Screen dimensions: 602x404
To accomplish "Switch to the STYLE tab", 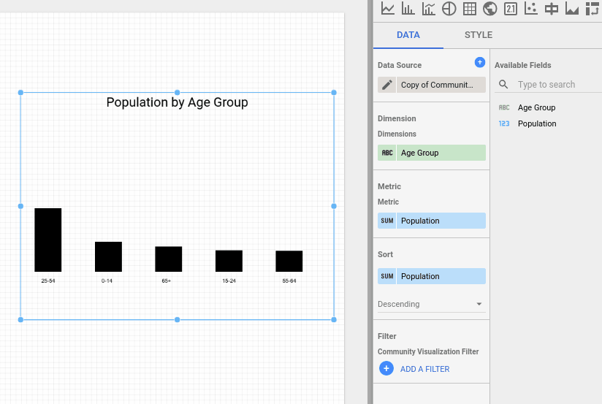I will click(479, 35).
